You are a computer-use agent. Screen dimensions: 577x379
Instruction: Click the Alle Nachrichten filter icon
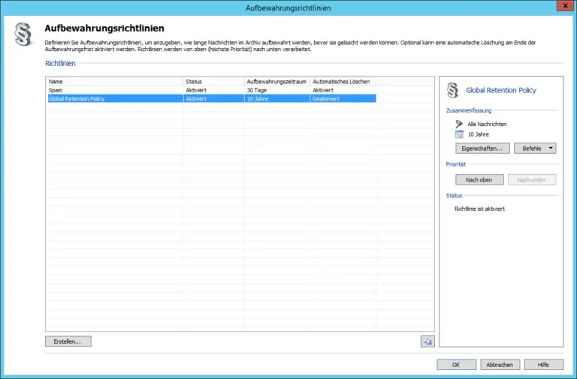pyautogui.click(x=459, y=123)
